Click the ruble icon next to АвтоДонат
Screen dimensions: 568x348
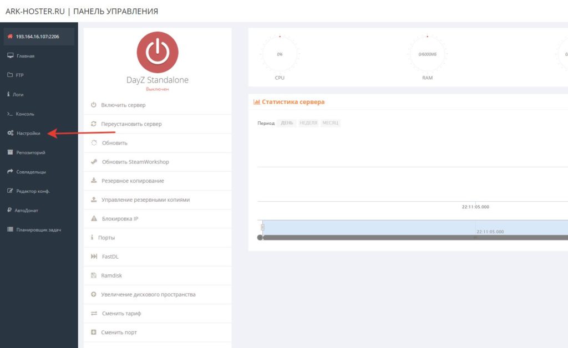(9, 210)
